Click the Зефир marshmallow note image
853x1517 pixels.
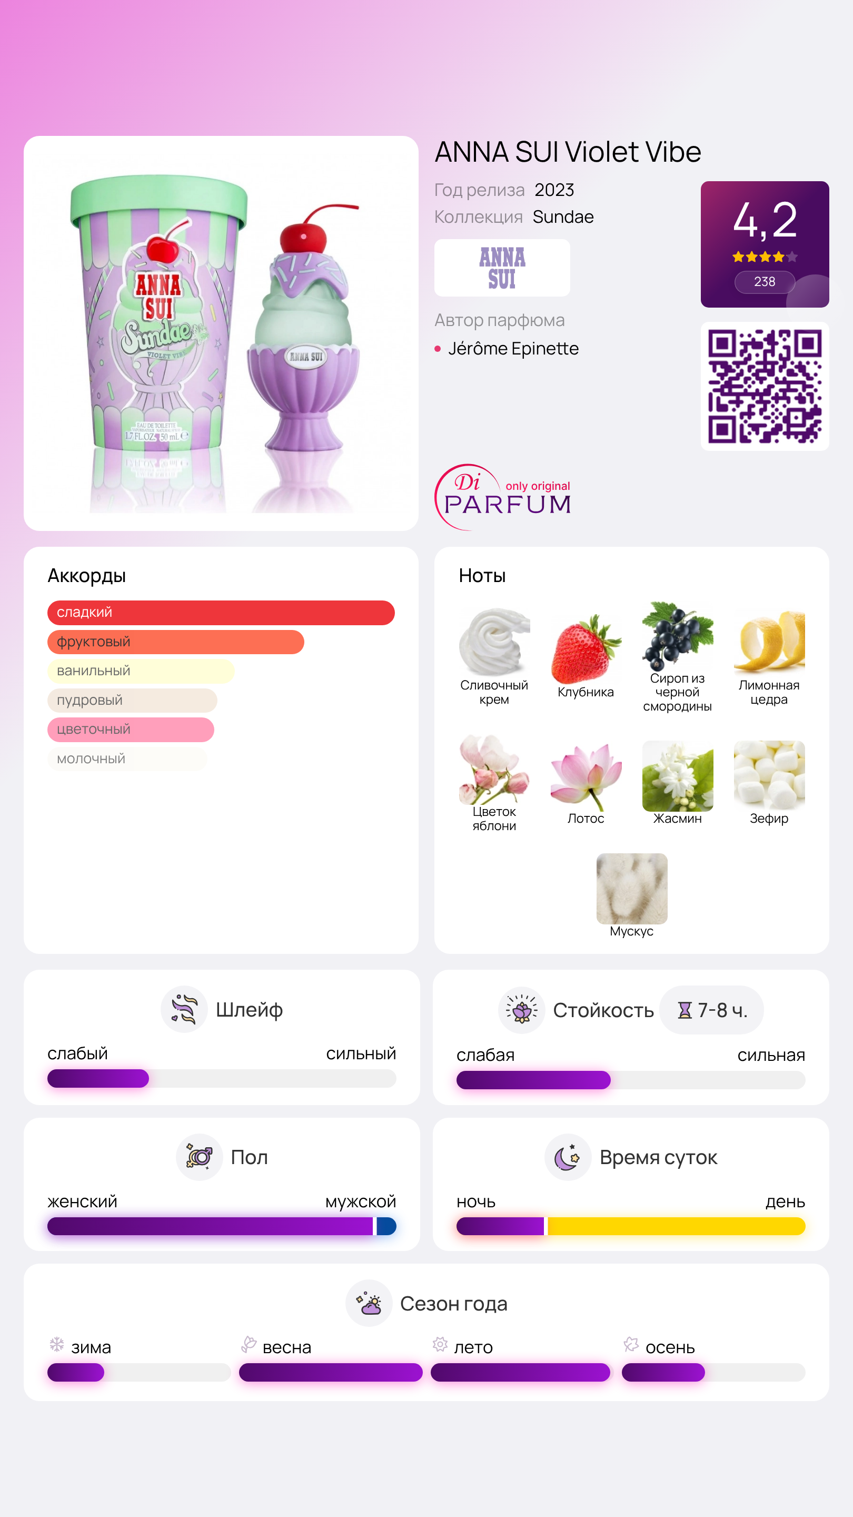coord(769,775)
